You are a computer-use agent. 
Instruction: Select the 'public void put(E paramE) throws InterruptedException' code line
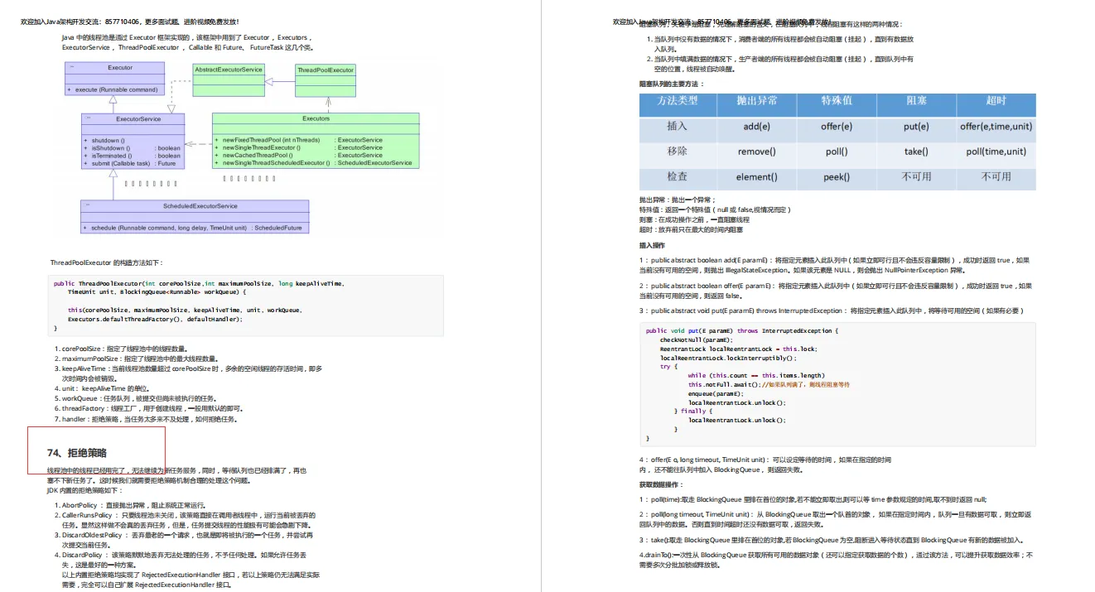tap(742, 330)
